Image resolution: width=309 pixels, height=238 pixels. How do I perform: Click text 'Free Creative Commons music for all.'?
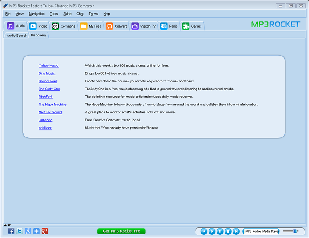[x=113, y=120]
